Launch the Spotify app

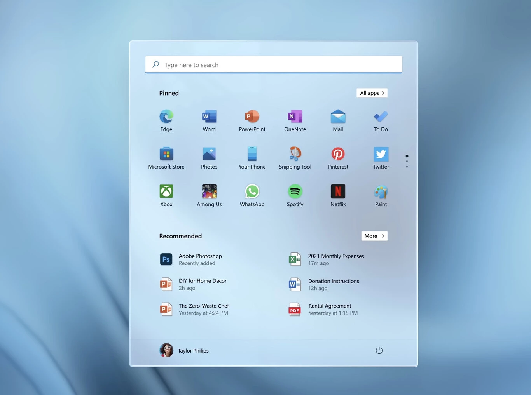(295, 191)
